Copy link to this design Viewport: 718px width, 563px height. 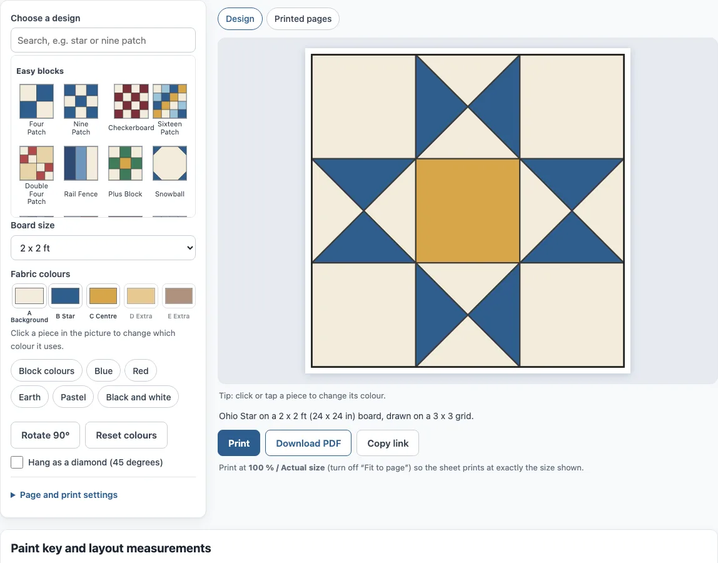pos(388,443)
